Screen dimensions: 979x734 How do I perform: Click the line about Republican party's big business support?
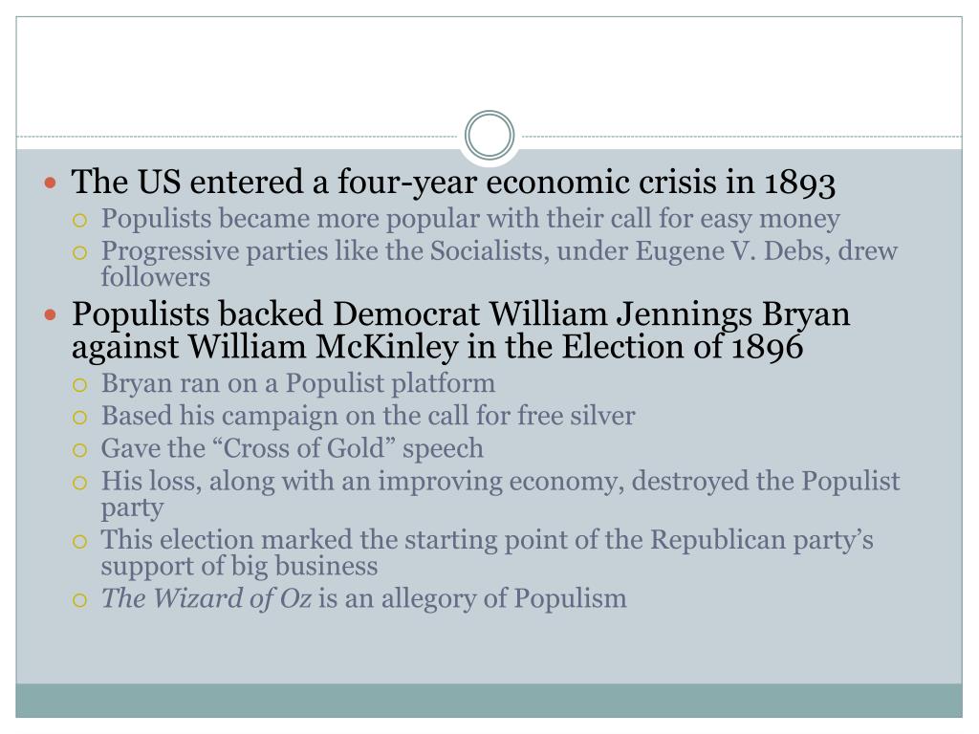pos(487,553)
